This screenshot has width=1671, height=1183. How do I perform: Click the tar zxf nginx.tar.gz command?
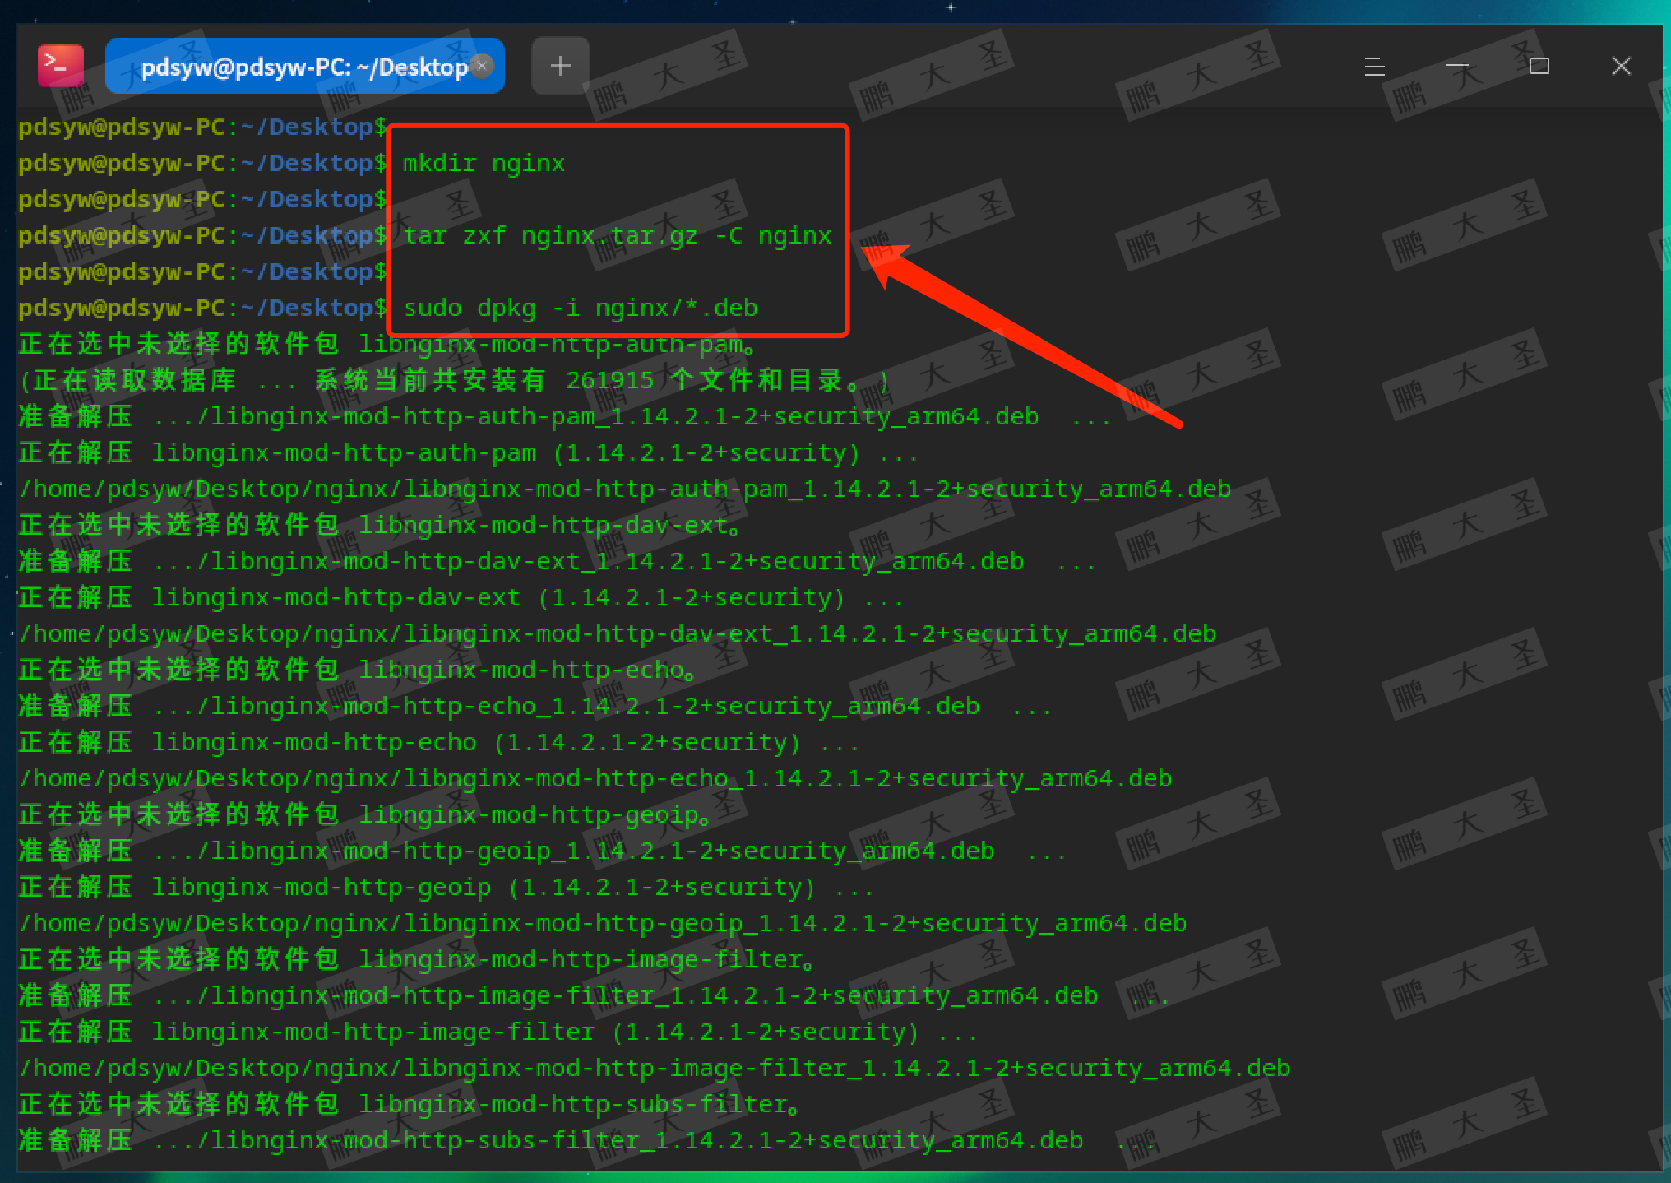pos(617,235)
